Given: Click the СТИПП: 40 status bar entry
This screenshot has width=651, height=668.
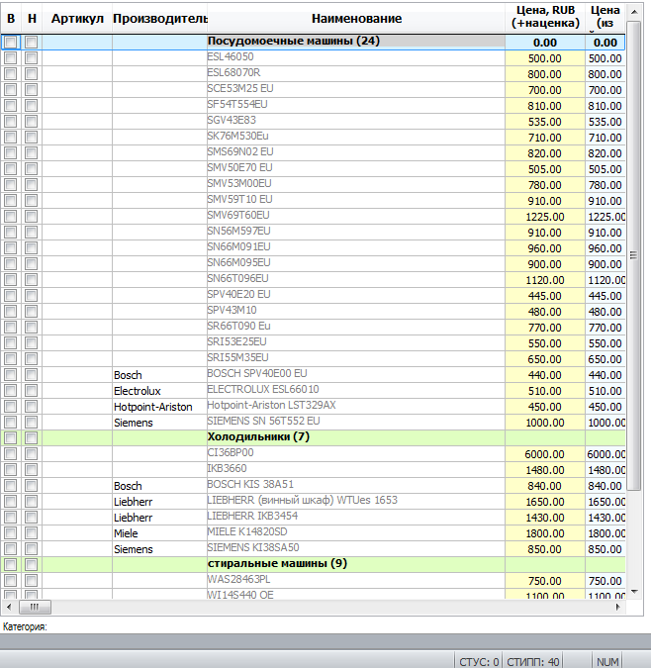Looking at the screenshot, I should tap(532, 662).
